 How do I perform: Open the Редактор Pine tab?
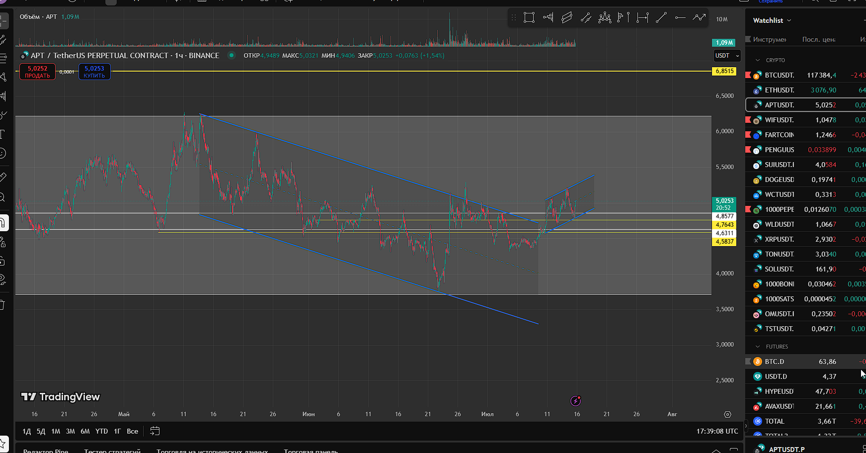[x=46, y=451]
